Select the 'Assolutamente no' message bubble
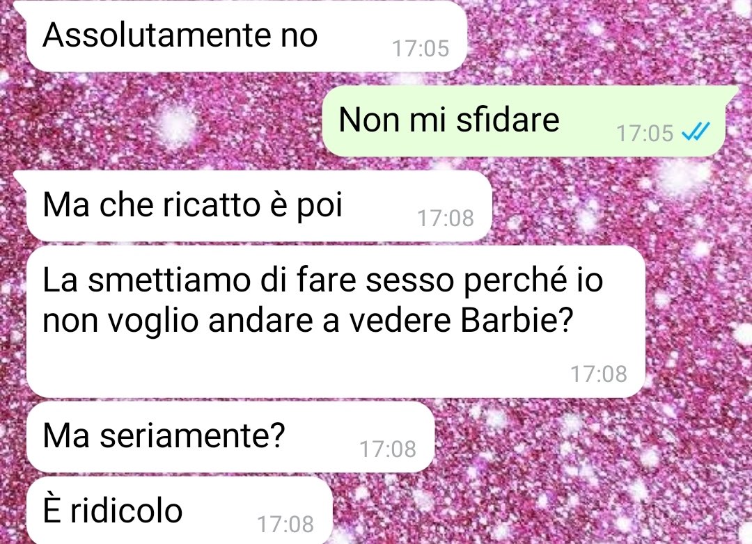The image size is (752, 544). (x=246, y=36)
